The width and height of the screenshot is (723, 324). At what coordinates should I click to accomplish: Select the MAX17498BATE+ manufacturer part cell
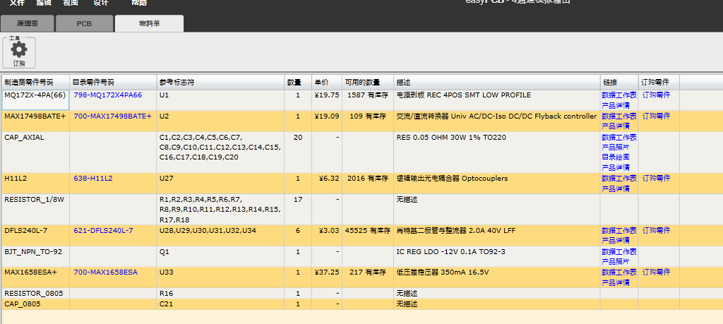coord(36,121)
